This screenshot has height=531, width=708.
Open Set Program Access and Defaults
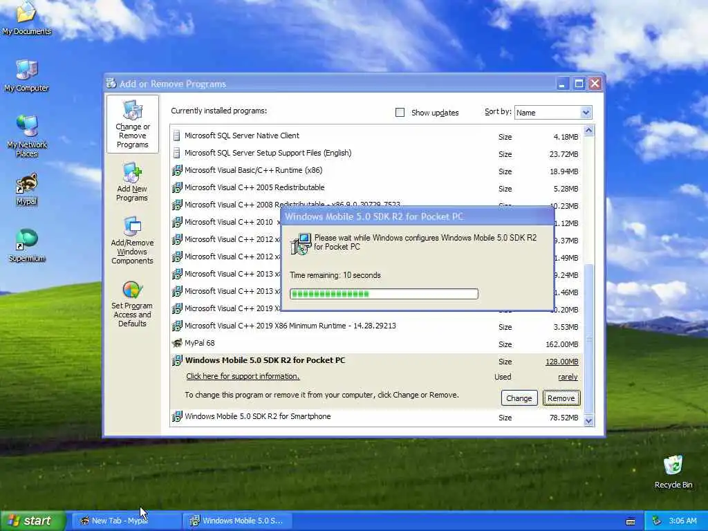[x=132, y=304]
